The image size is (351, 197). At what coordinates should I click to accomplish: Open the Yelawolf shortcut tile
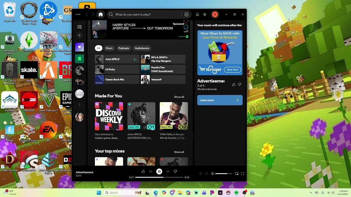[163, 80]
